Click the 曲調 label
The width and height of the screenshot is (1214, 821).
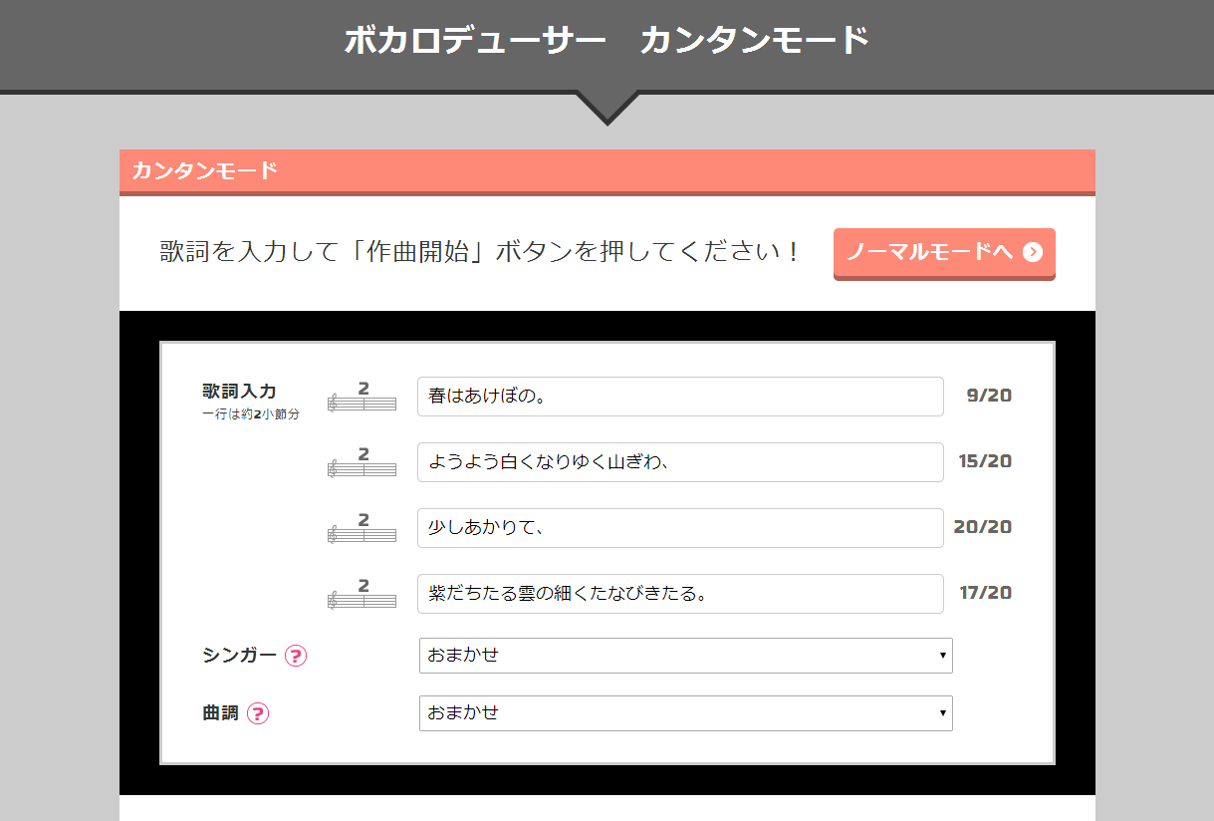221,713
